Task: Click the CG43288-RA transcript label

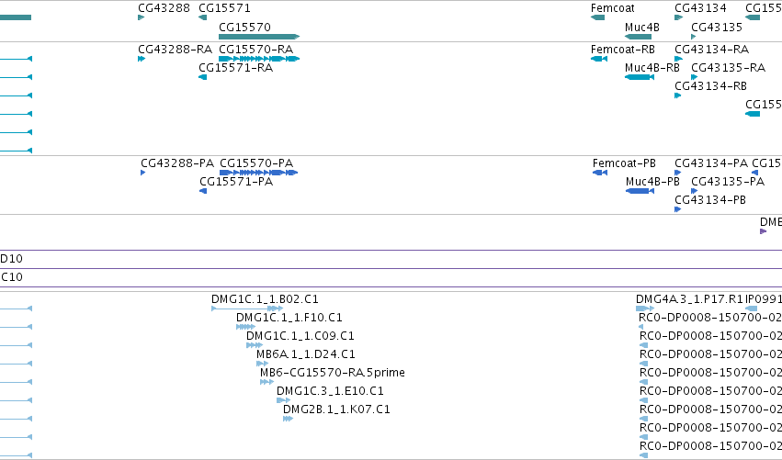Action: [x=175, y=50]
